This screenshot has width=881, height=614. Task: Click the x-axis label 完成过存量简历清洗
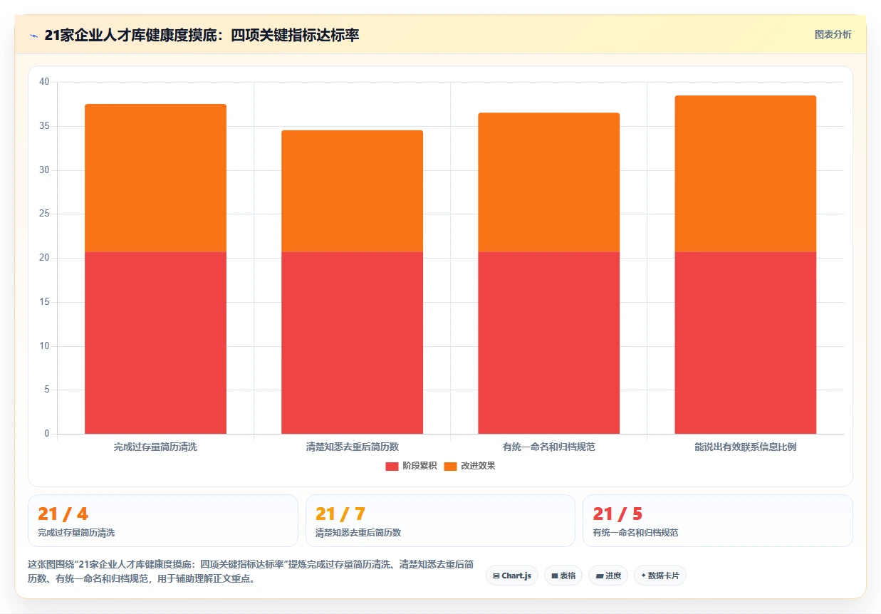coord(155,447)
